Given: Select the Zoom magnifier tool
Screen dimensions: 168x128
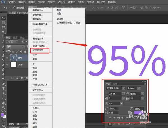Looking at the screenshot, I should (4, 107).
